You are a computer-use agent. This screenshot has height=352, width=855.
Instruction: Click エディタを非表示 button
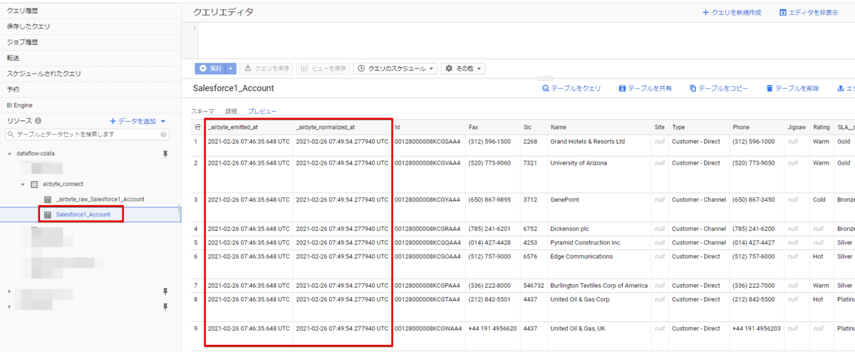[x=809, y=12]
